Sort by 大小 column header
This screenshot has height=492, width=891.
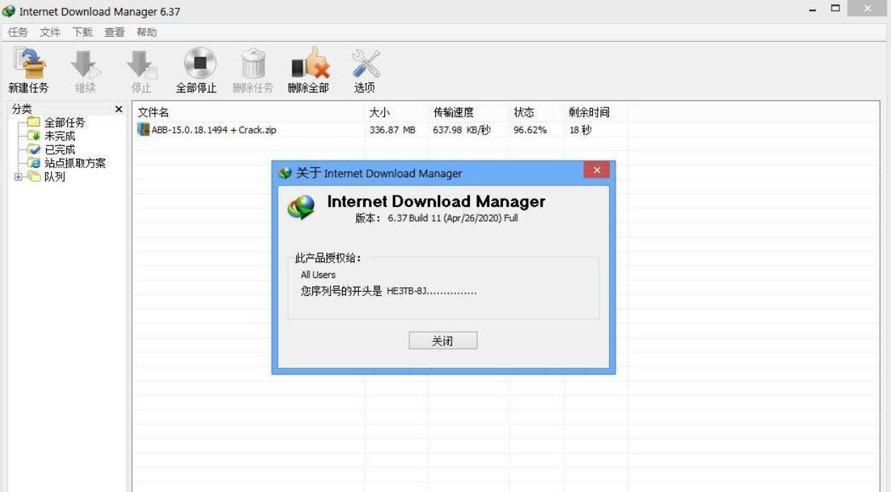click(x=396, y=112)
